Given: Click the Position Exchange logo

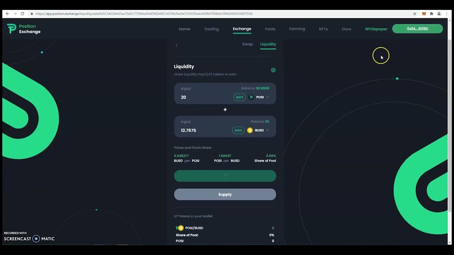Looking at the screenshot, I should point(24,29).
